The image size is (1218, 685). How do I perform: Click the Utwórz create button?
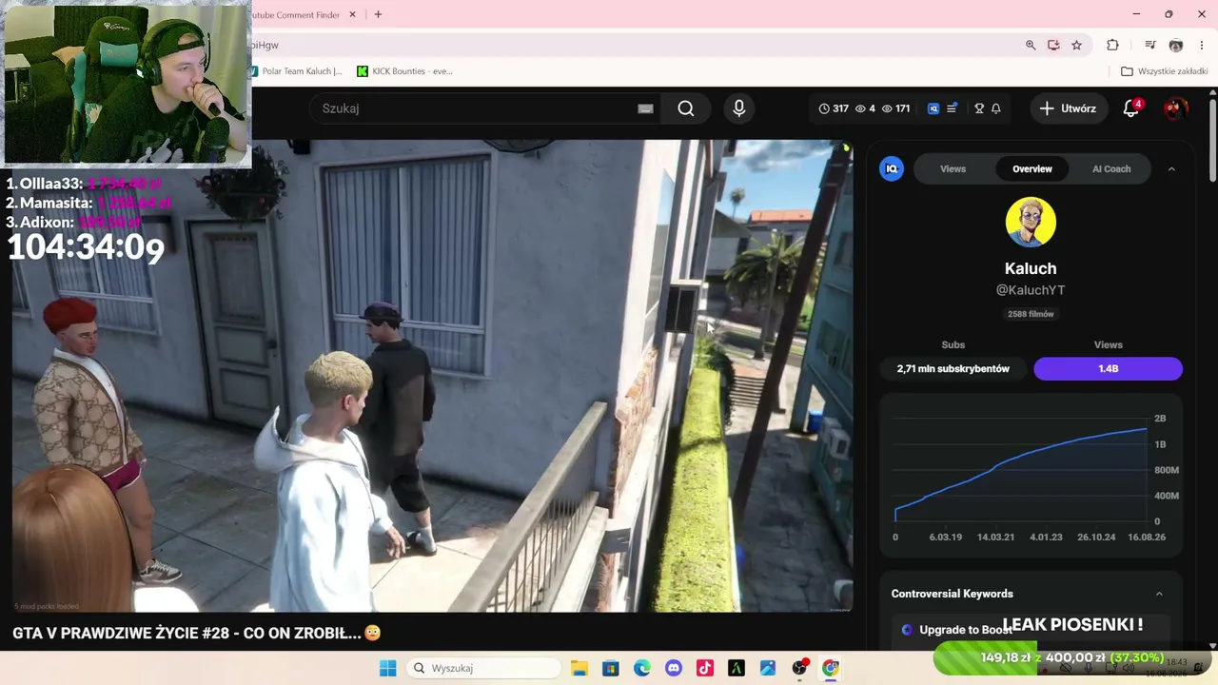click(1068, 108)
